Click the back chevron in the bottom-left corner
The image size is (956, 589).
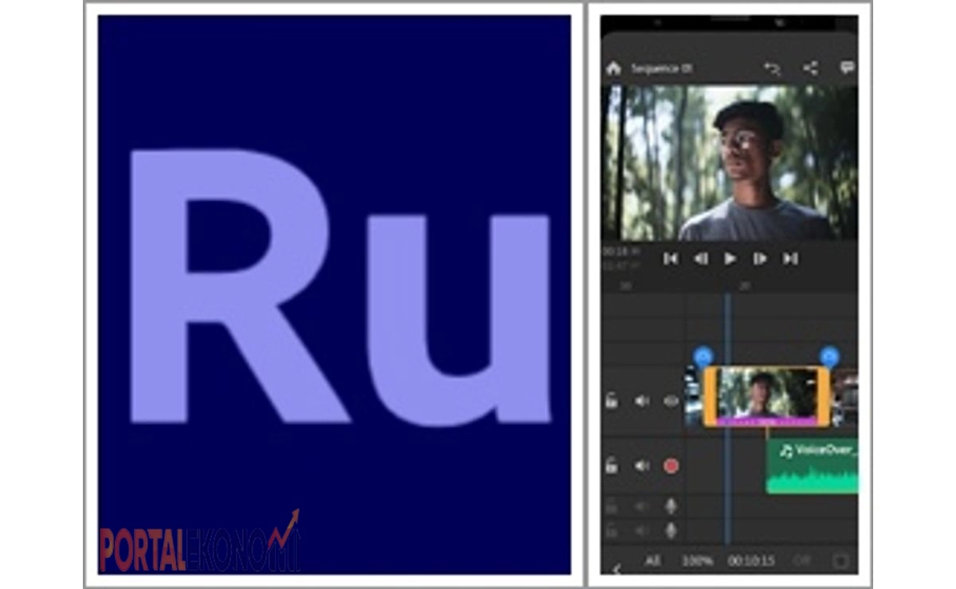[615, 568]
